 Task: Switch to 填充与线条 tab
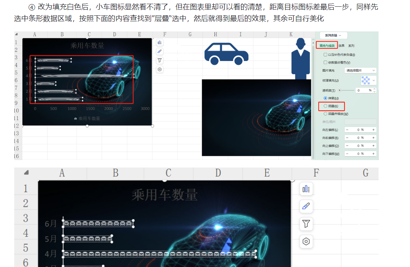coord(327,46)
